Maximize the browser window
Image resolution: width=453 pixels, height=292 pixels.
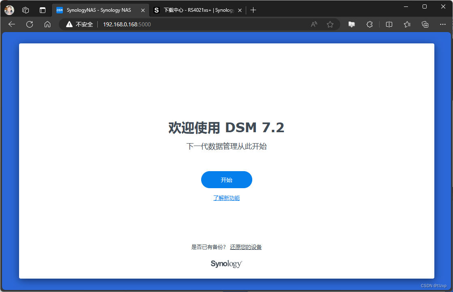coord(424,6)
